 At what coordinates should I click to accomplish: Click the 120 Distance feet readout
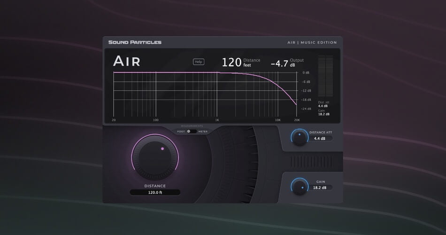(x=241, y=63)
